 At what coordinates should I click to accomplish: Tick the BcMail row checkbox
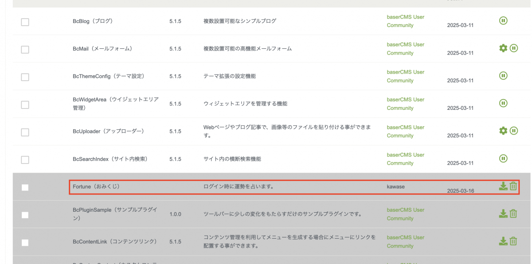coord(25,49)
